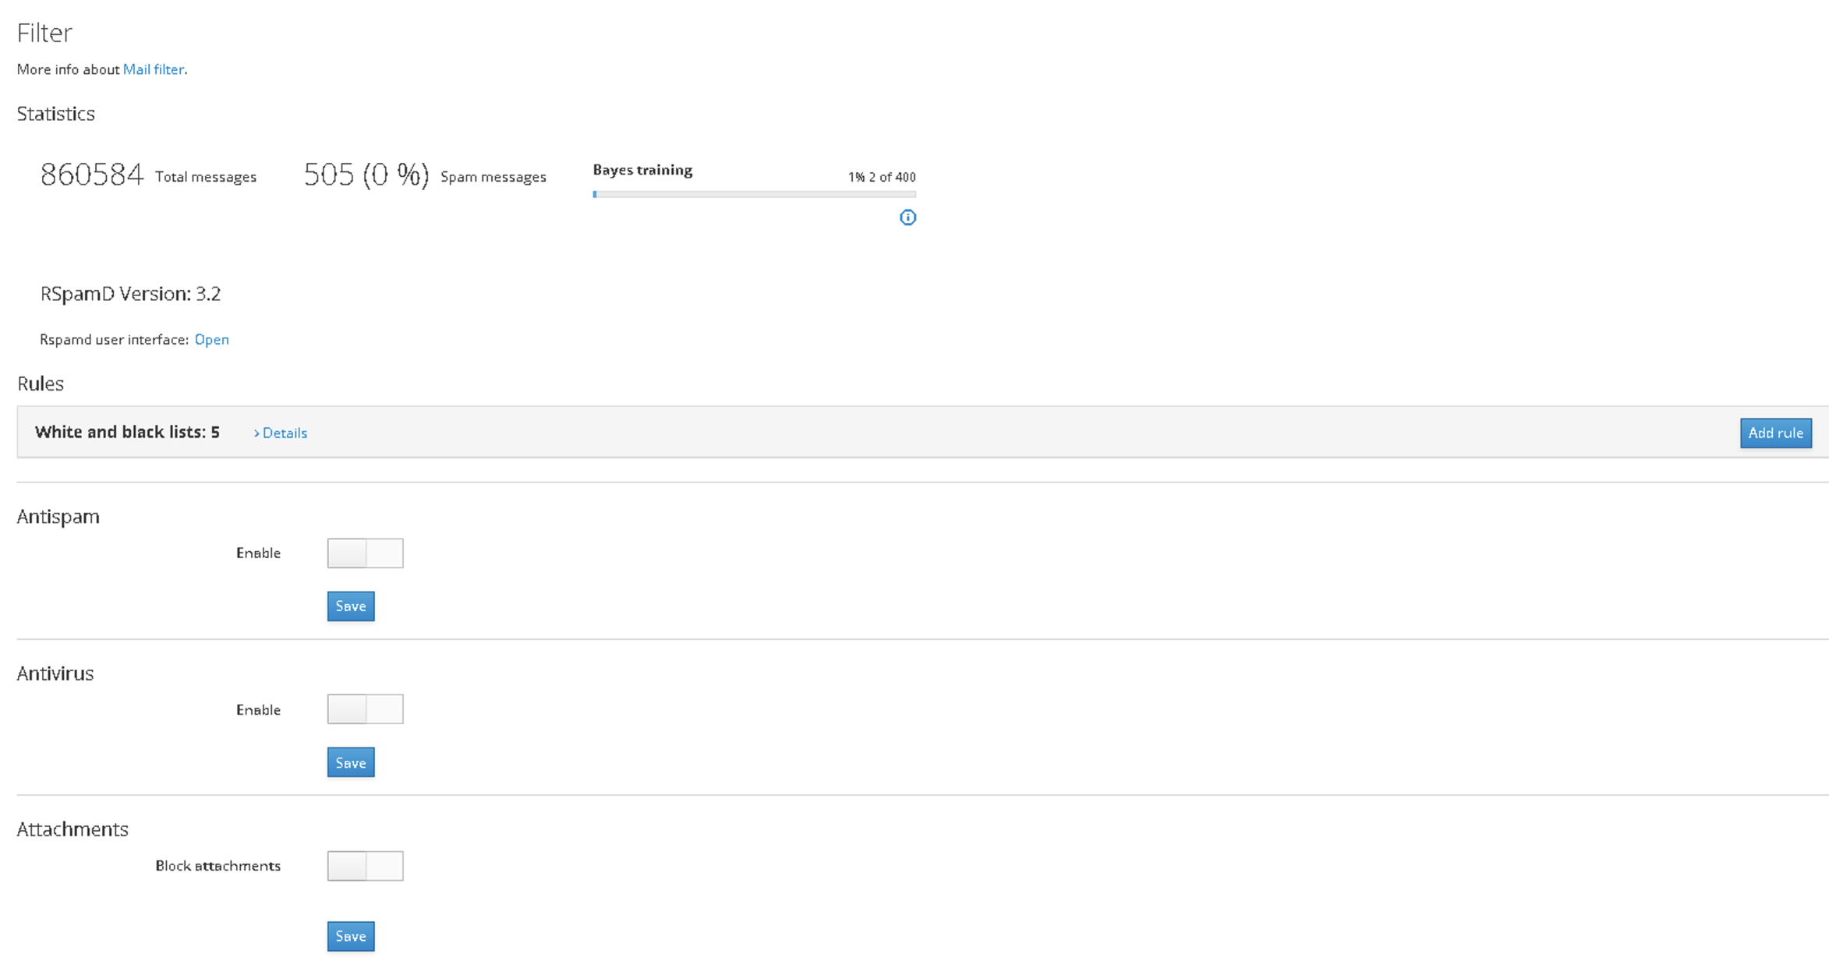Save the Attachments settings
The height and width of the screenshot is (979, 1829).
point(350,936)
